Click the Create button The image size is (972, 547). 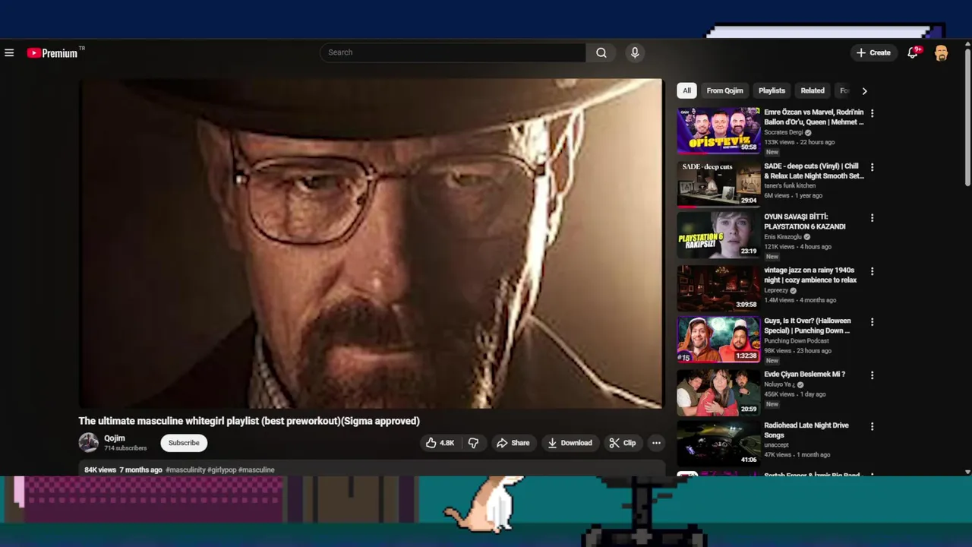pyautogui.click(x=873, y=52)
